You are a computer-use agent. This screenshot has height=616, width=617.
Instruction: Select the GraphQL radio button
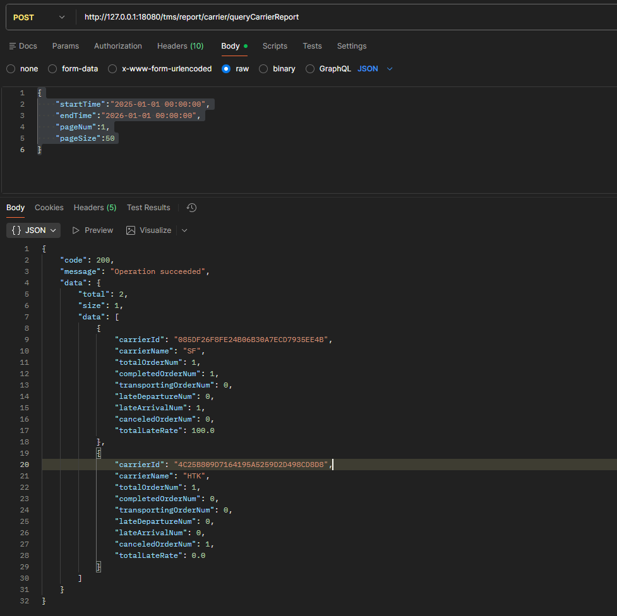click(x=310, y=69)
